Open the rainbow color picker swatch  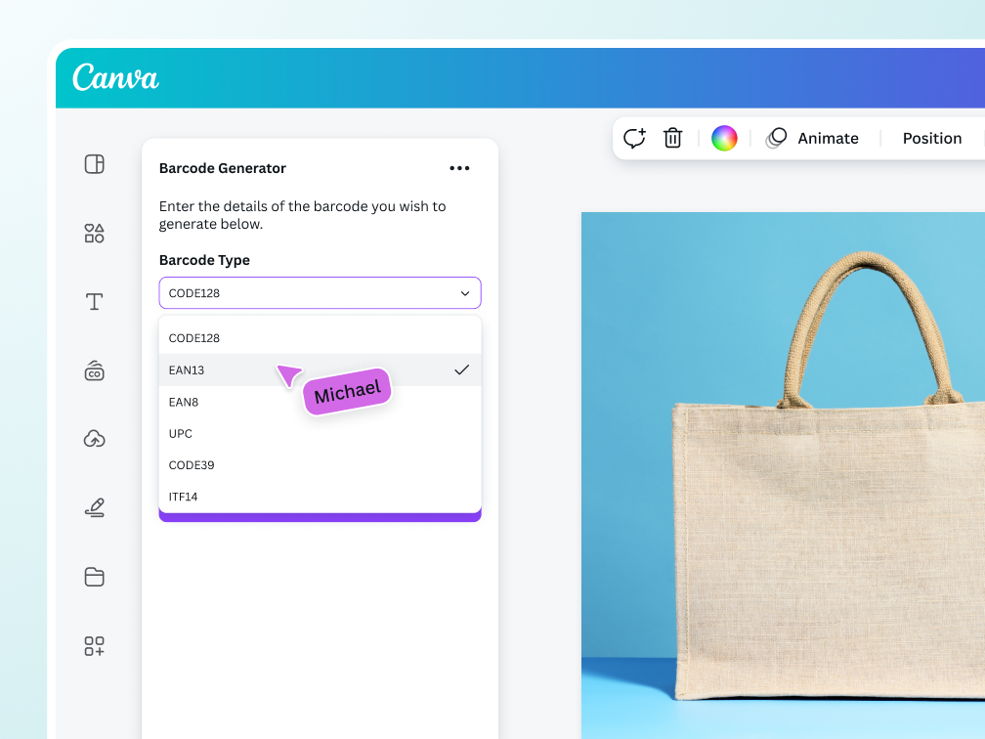724,138
